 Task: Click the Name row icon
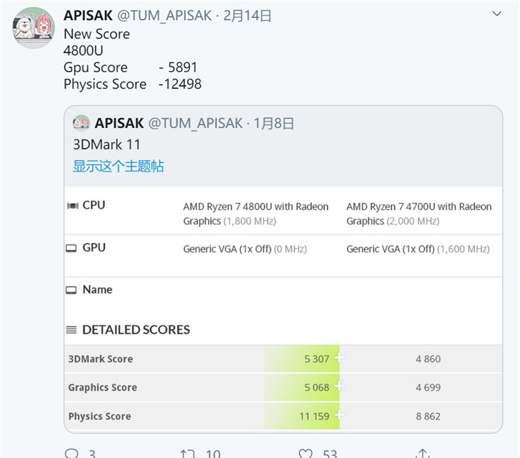pyautogui.click(x=71, y=290)
